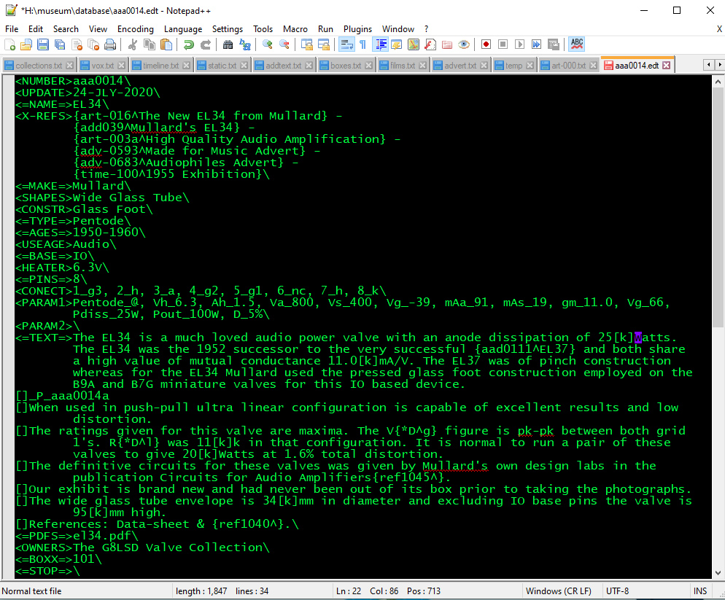725x600 pixels.
Task: Open the Edit menu
Action: pyautogui.click(x=36, y=29)
